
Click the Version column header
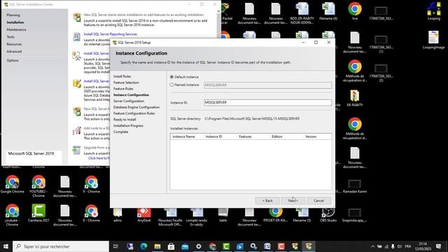click(311, 136)
